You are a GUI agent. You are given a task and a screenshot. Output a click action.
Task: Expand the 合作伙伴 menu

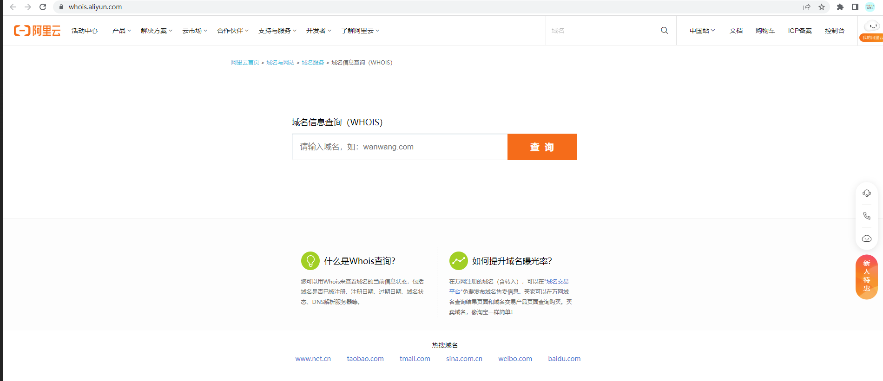click(233, 31)
